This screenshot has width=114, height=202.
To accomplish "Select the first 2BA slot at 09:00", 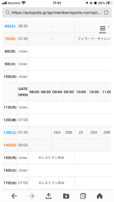I will point(57,133).
